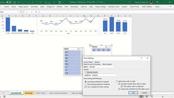
Task: Select Apr in the Month slicer
Action: tap(72, 61)
